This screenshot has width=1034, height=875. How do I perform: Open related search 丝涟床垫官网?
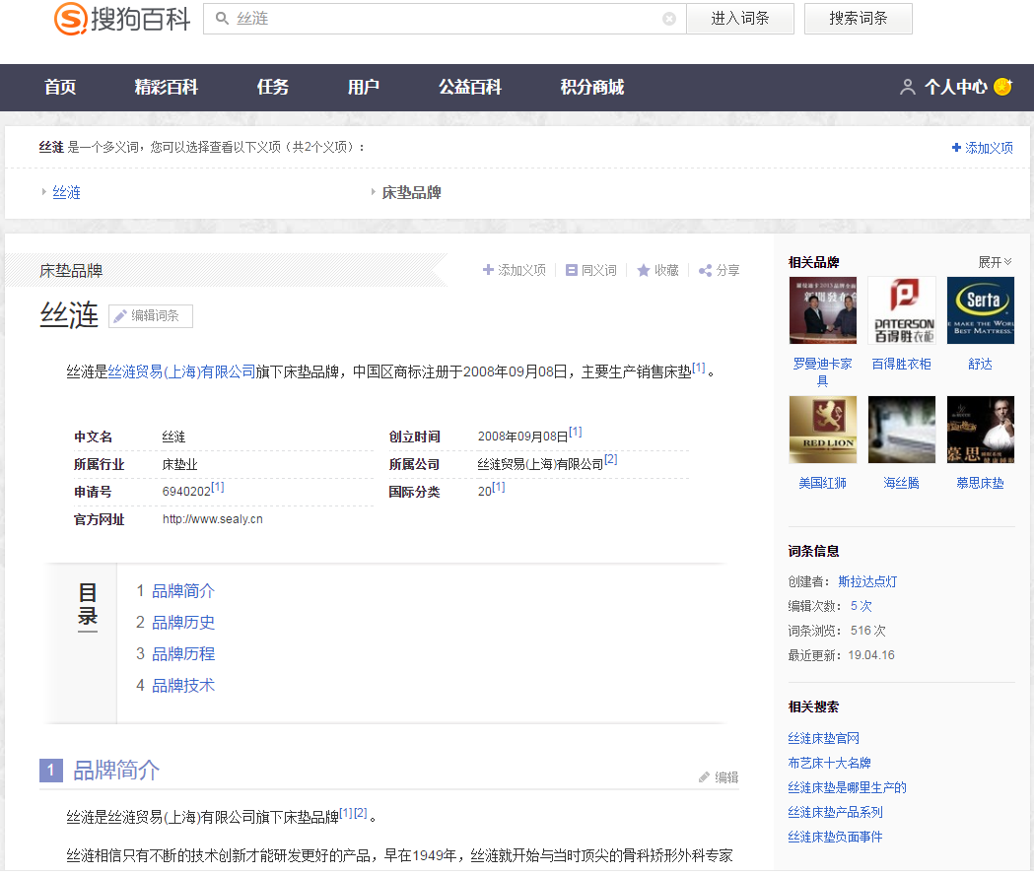click(824, 738)
